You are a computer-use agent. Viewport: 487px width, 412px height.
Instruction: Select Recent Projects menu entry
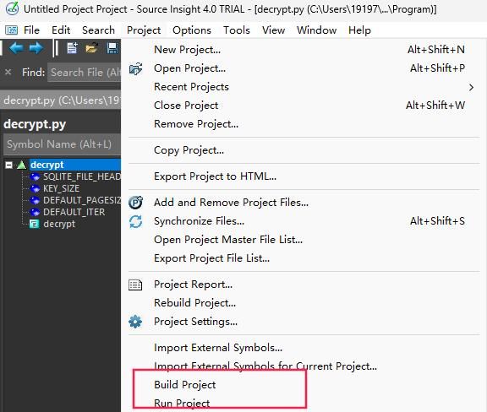click(x=304, y=87)
